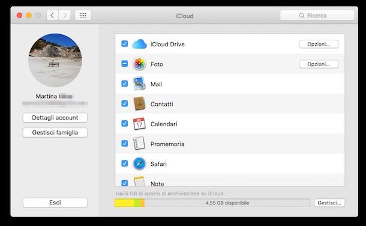Screen dimensions: 366x226
Task: Click the Contatti label
Action: (162, 104)
